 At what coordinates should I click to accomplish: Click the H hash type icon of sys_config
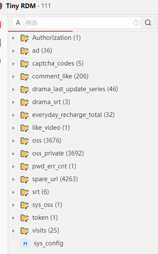[x=25, y=243]
